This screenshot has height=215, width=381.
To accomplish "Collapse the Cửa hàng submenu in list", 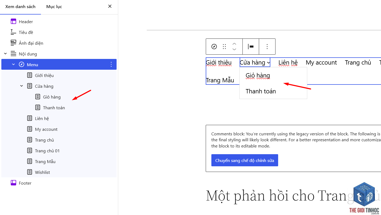I will (x=22, y=86).
